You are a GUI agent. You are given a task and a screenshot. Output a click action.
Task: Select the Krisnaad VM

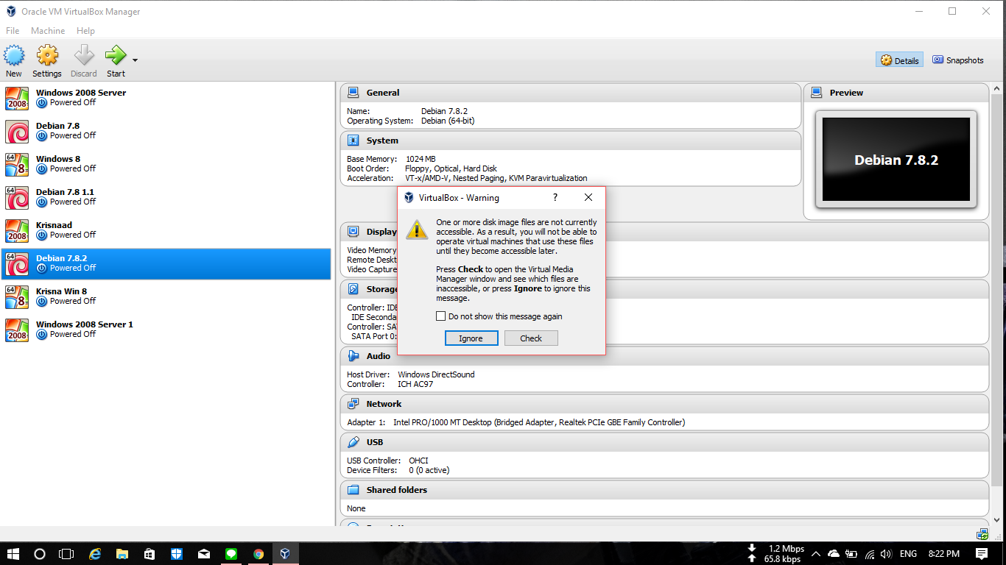pos(167,230)
